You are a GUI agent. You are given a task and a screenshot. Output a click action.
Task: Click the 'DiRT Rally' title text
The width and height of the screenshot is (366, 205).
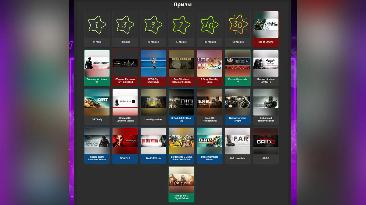97,119
